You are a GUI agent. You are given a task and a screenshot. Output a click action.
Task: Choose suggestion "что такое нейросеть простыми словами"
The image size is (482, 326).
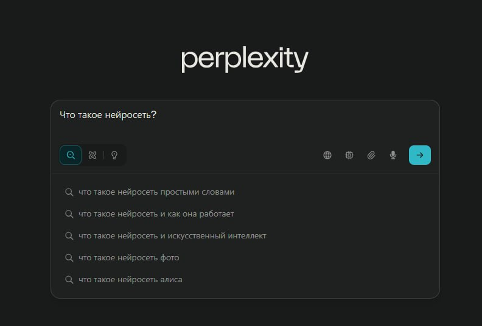(x=156, y=192)
